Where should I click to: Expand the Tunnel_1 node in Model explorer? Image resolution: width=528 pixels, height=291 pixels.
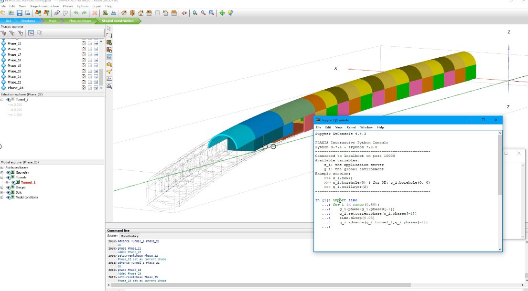tap(7, 182)
